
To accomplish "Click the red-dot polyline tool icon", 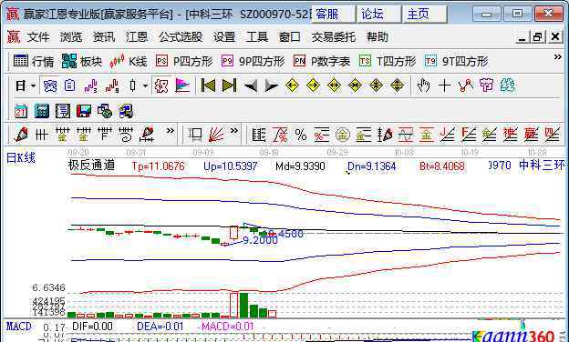I will point(466,85).
